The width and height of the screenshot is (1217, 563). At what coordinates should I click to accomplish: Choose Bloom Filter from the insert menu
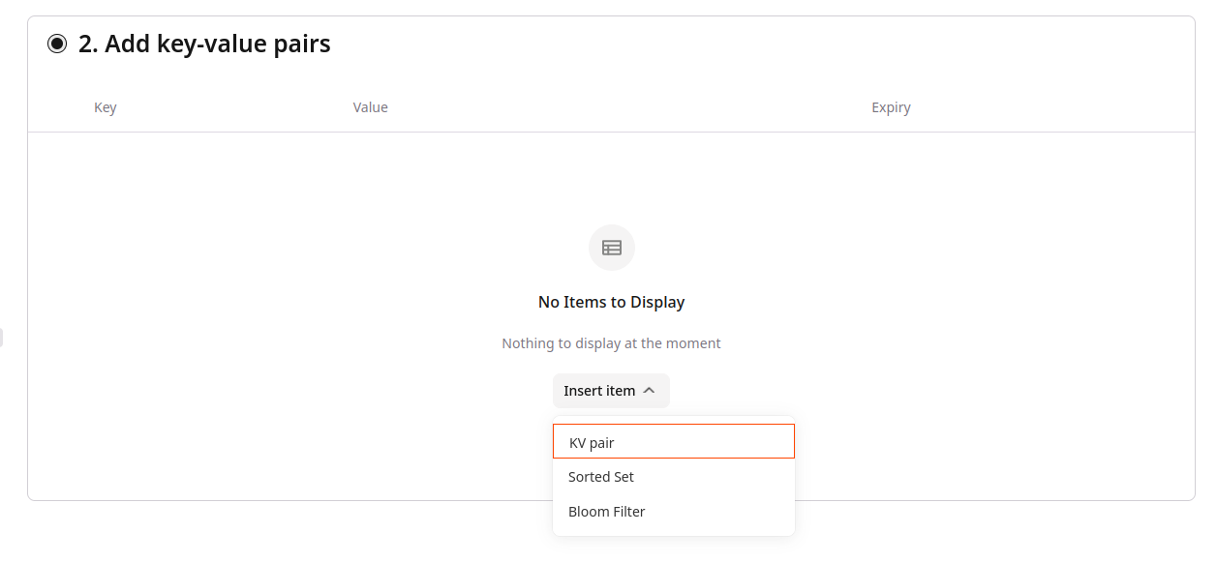click(x=674, y=512)
